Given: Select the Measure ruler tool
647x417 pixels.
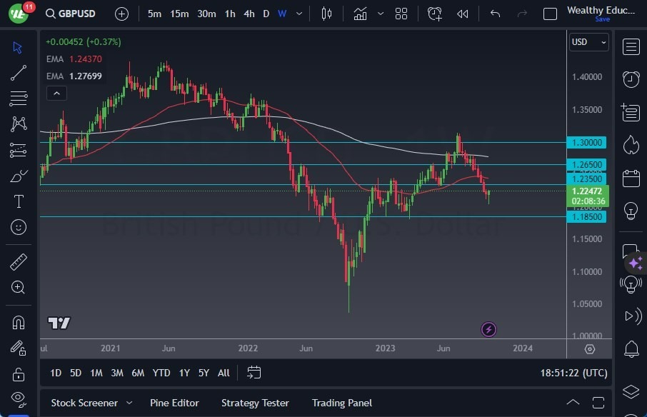Looking at the screenshot, I should tap(18, 263).
